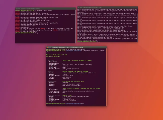Image resolution: width=163 pixels, height=120 pixels.
Task: Click '00:1f.3 Audio device' Intel line
Action: [x=101, y=29]
